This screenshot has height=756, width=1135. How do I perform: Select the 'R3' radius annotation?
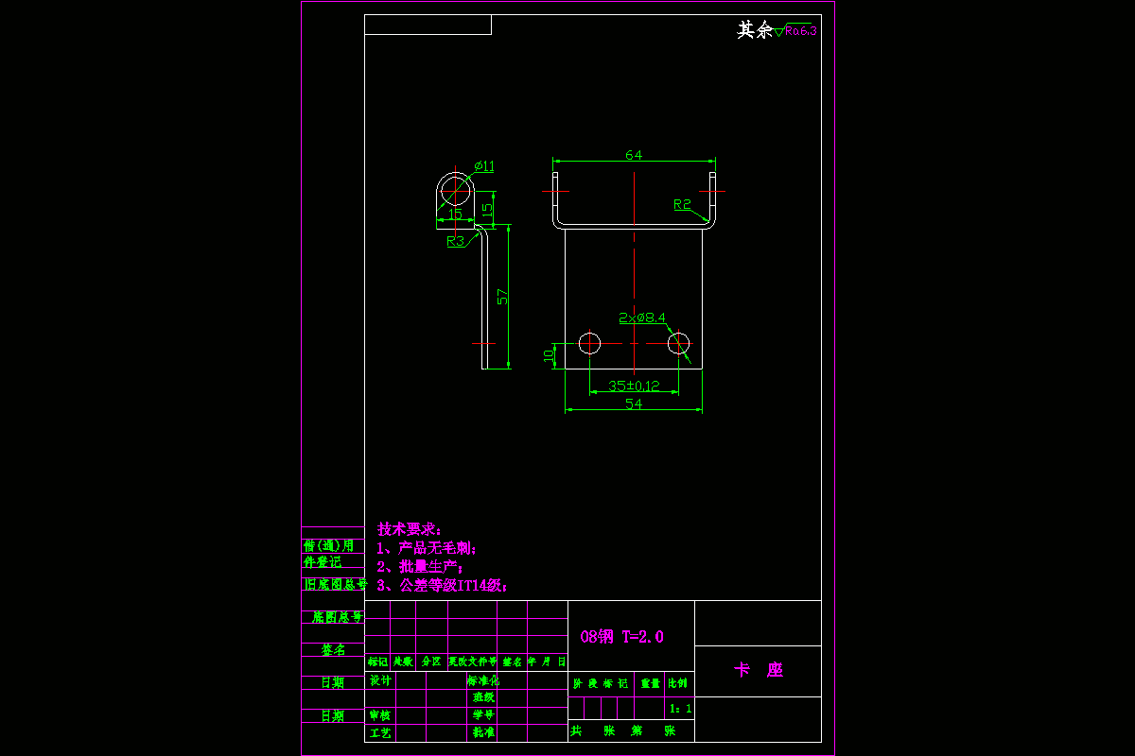pos(456,241)
